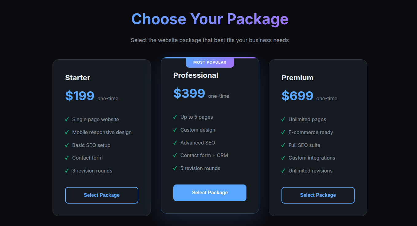Click the checkmark beside E-commerce ready
This screenshot has height=226, width=417.
pos(283,132)
